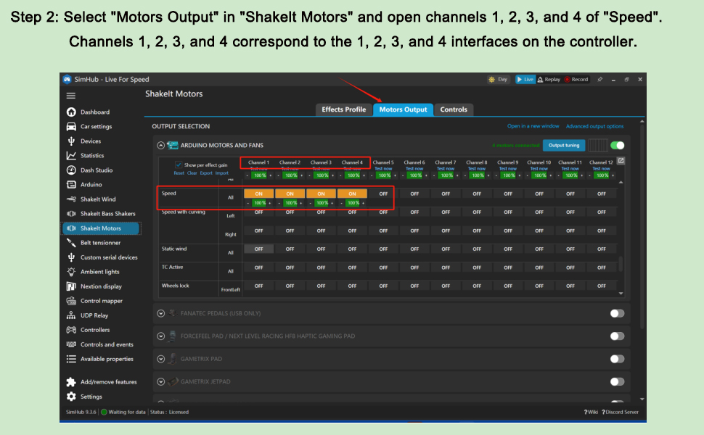Turn off Speed on Channel 1

tap(258, 194)
